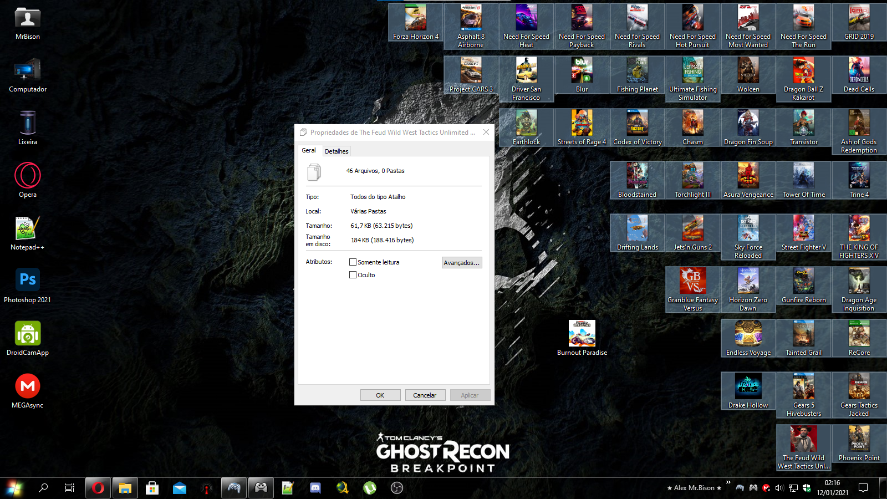Open the OBS Studio taskbar icon

397,488
